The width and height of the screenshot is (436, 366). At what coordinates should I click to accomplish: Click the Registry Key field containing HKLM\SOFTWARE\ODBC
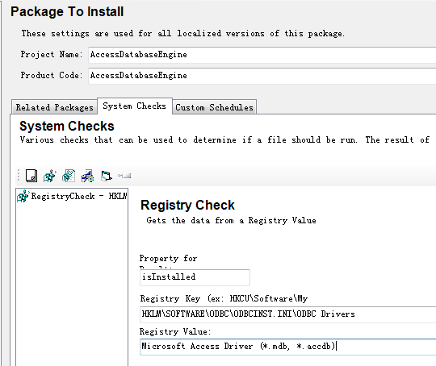(287, 314)
